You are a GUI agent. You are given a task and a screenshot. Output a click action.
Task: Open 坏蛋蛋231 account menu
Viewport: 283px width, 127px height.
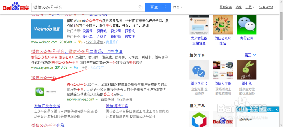tap(267, 7)
